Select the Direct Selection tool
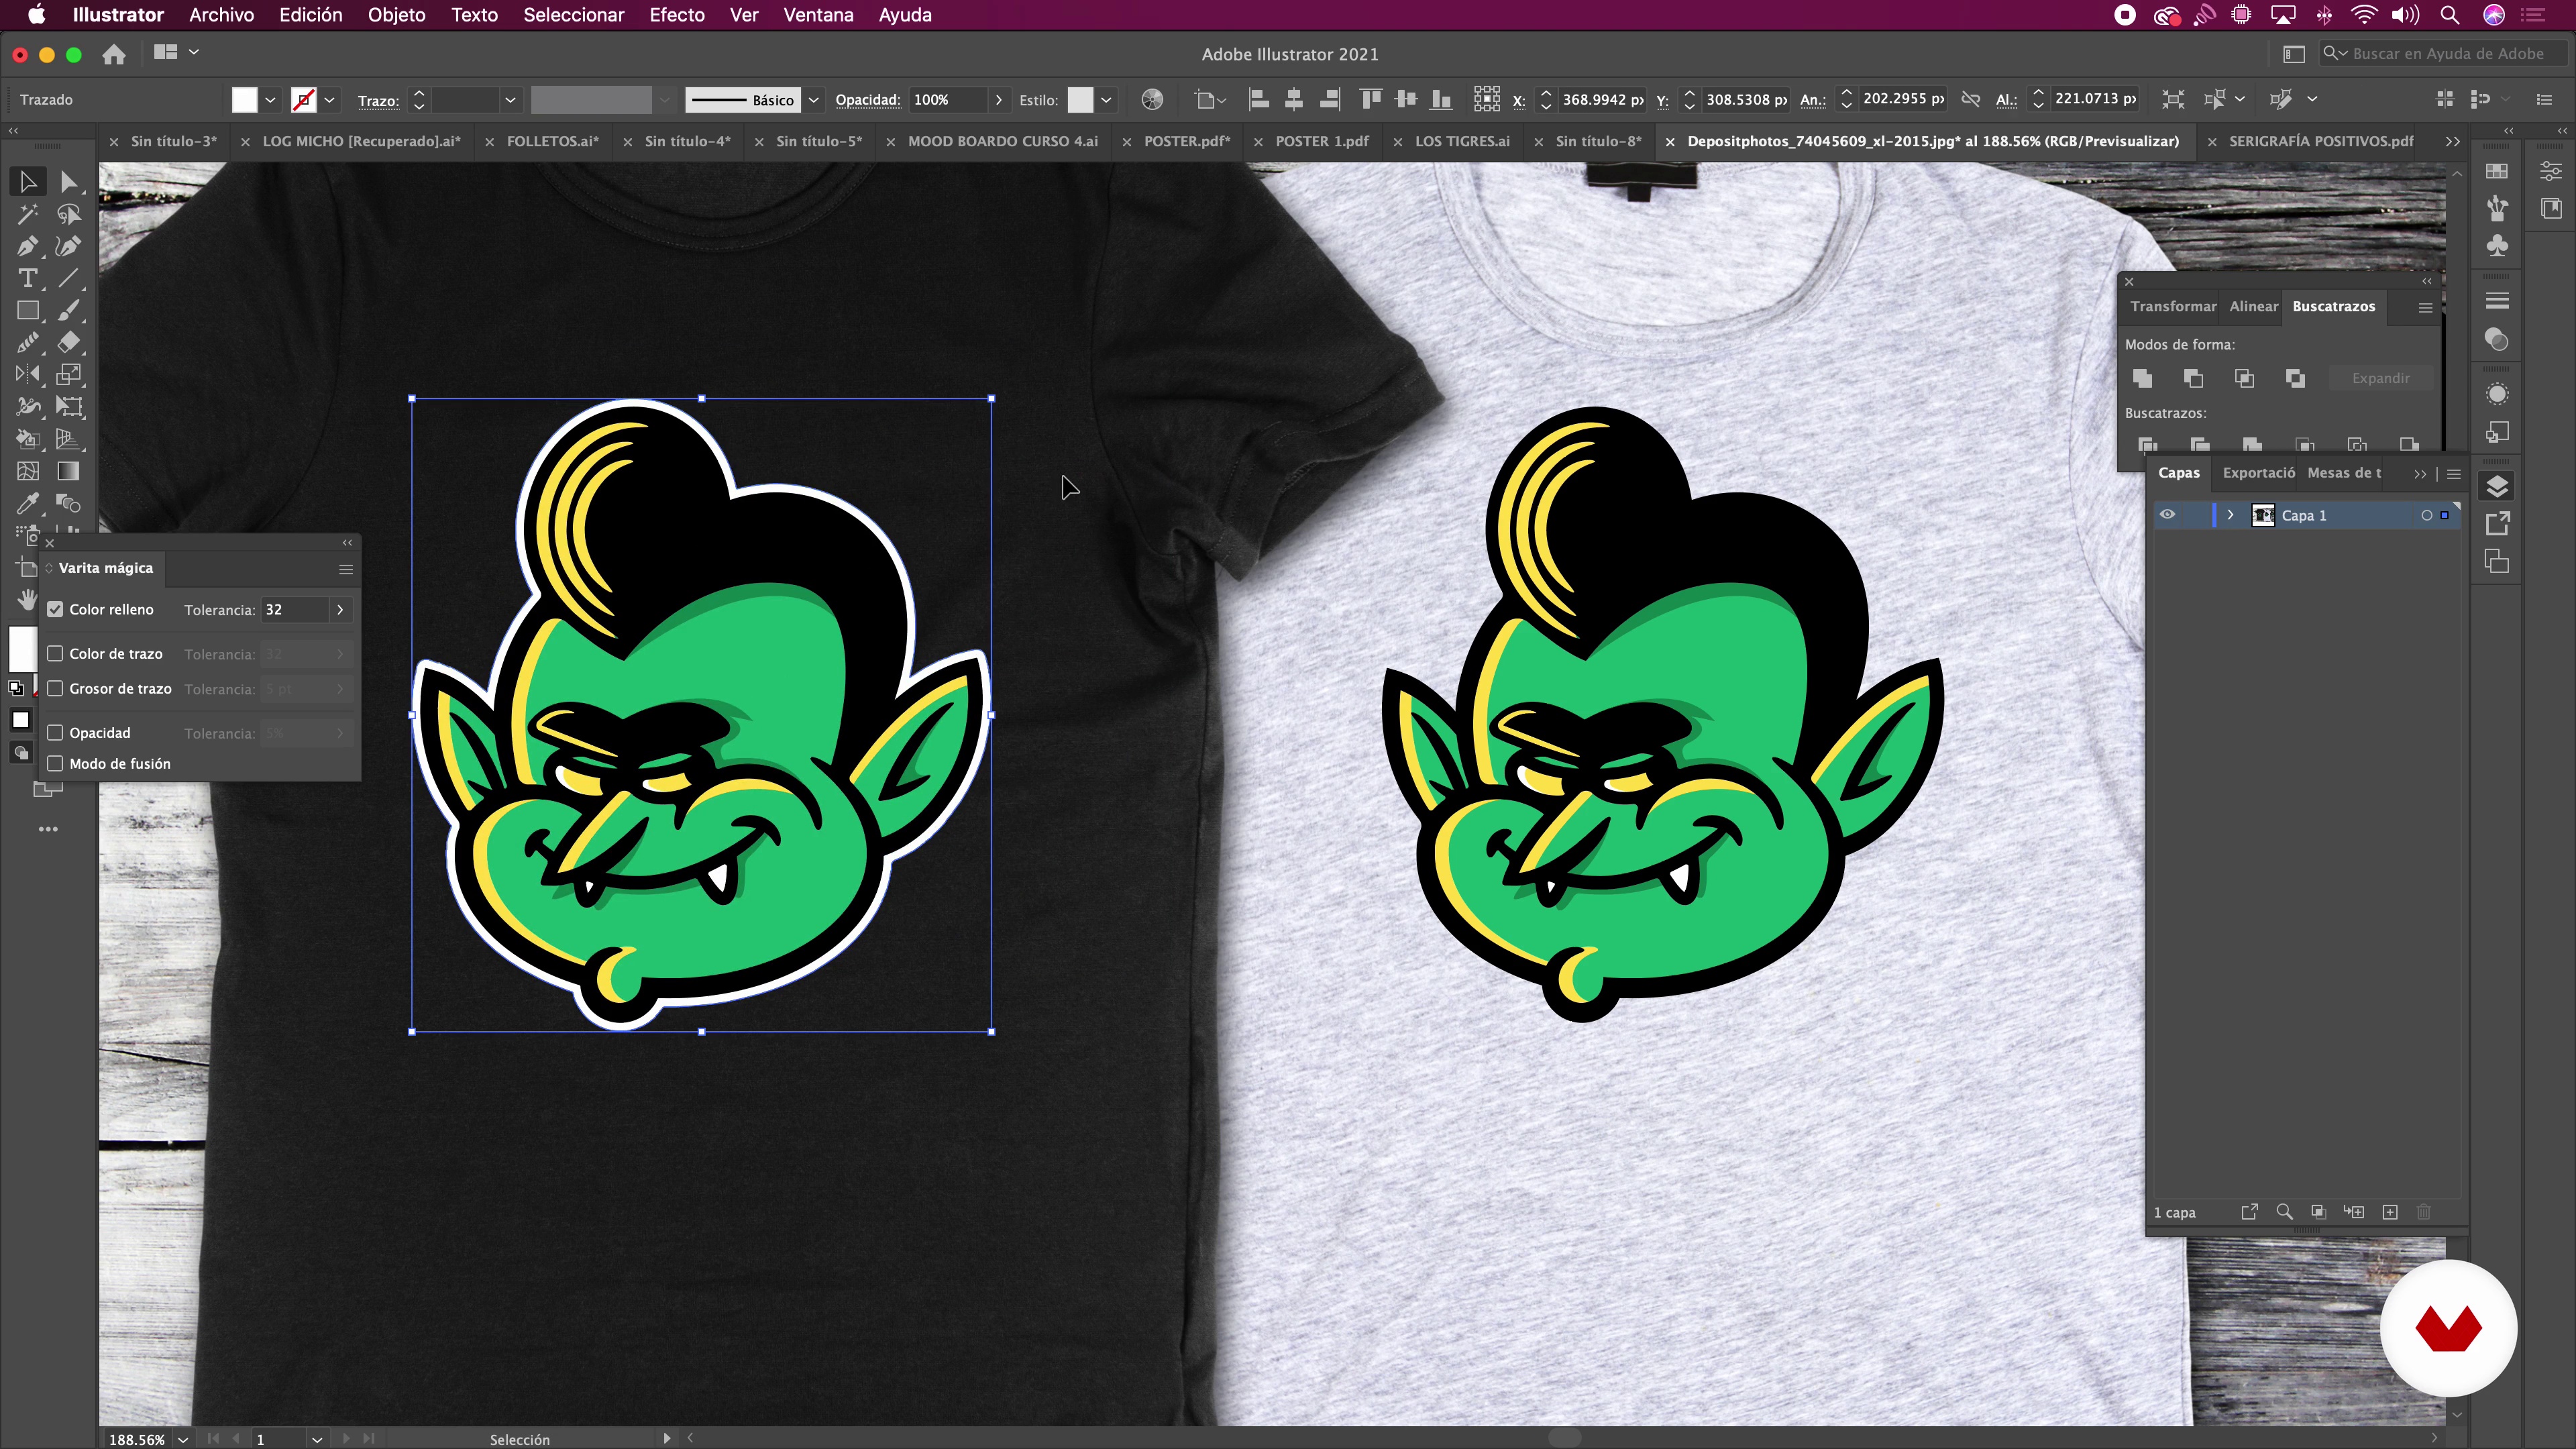The width and height of the screenshot is (2576, 1449). pyautogui.click(x=68, y=182)
